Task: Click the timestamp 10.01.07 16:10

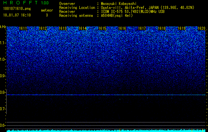Action: coord(17,15)
